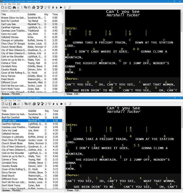Switch to Edit tab in bottom window
This screenshot has height=193, width=183.
point(77,190)
